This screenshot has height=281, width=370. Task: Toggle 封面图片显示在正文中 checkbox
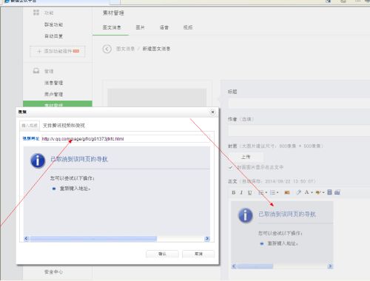[230, 167]
